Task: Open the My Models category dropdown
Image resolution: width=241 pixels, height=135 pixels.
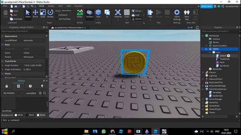Action: tap(13, 93)
